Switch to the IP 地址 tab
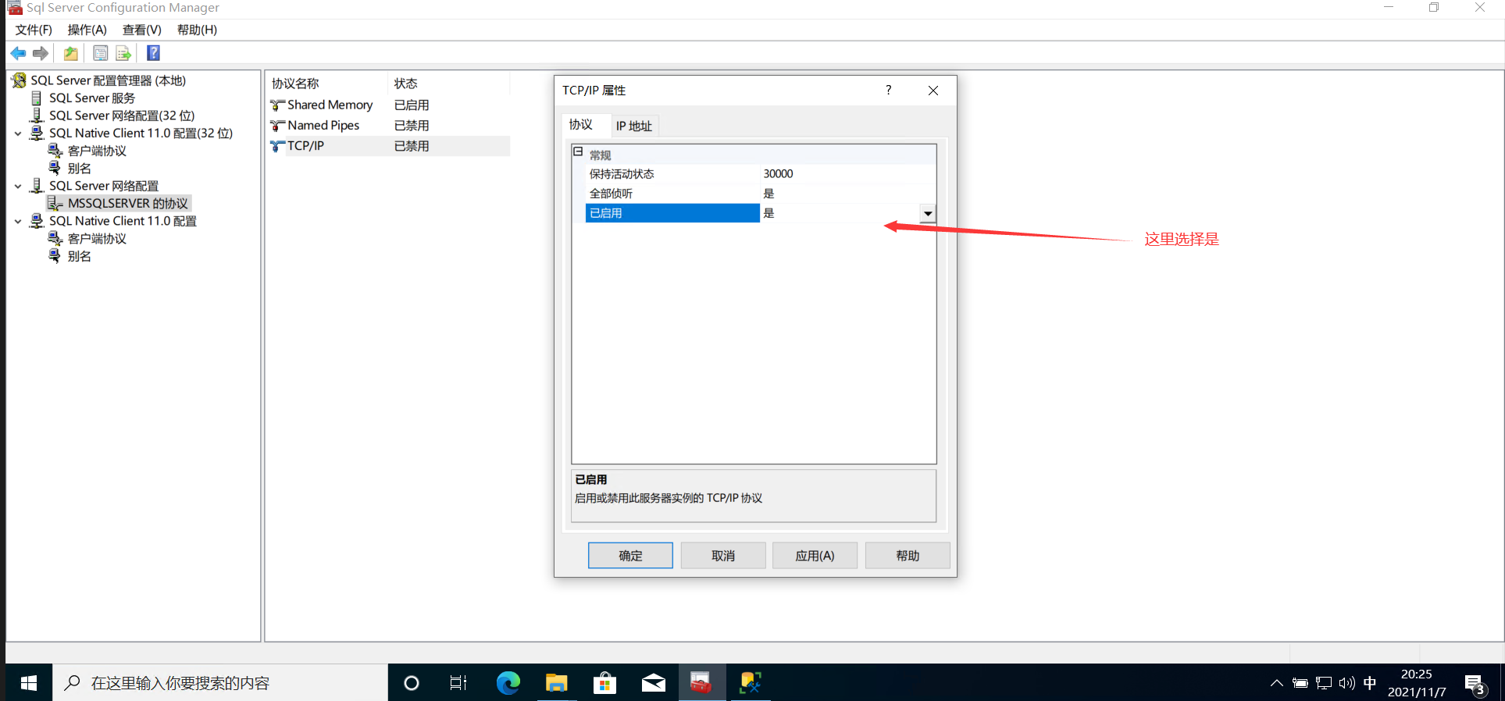The height and width of the screenshot is (701, 1505). tap(633, 126)
